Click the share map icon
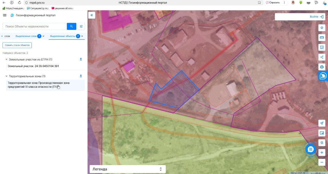The height and width of the screenshot is (174, 328). tap(322, 57)
